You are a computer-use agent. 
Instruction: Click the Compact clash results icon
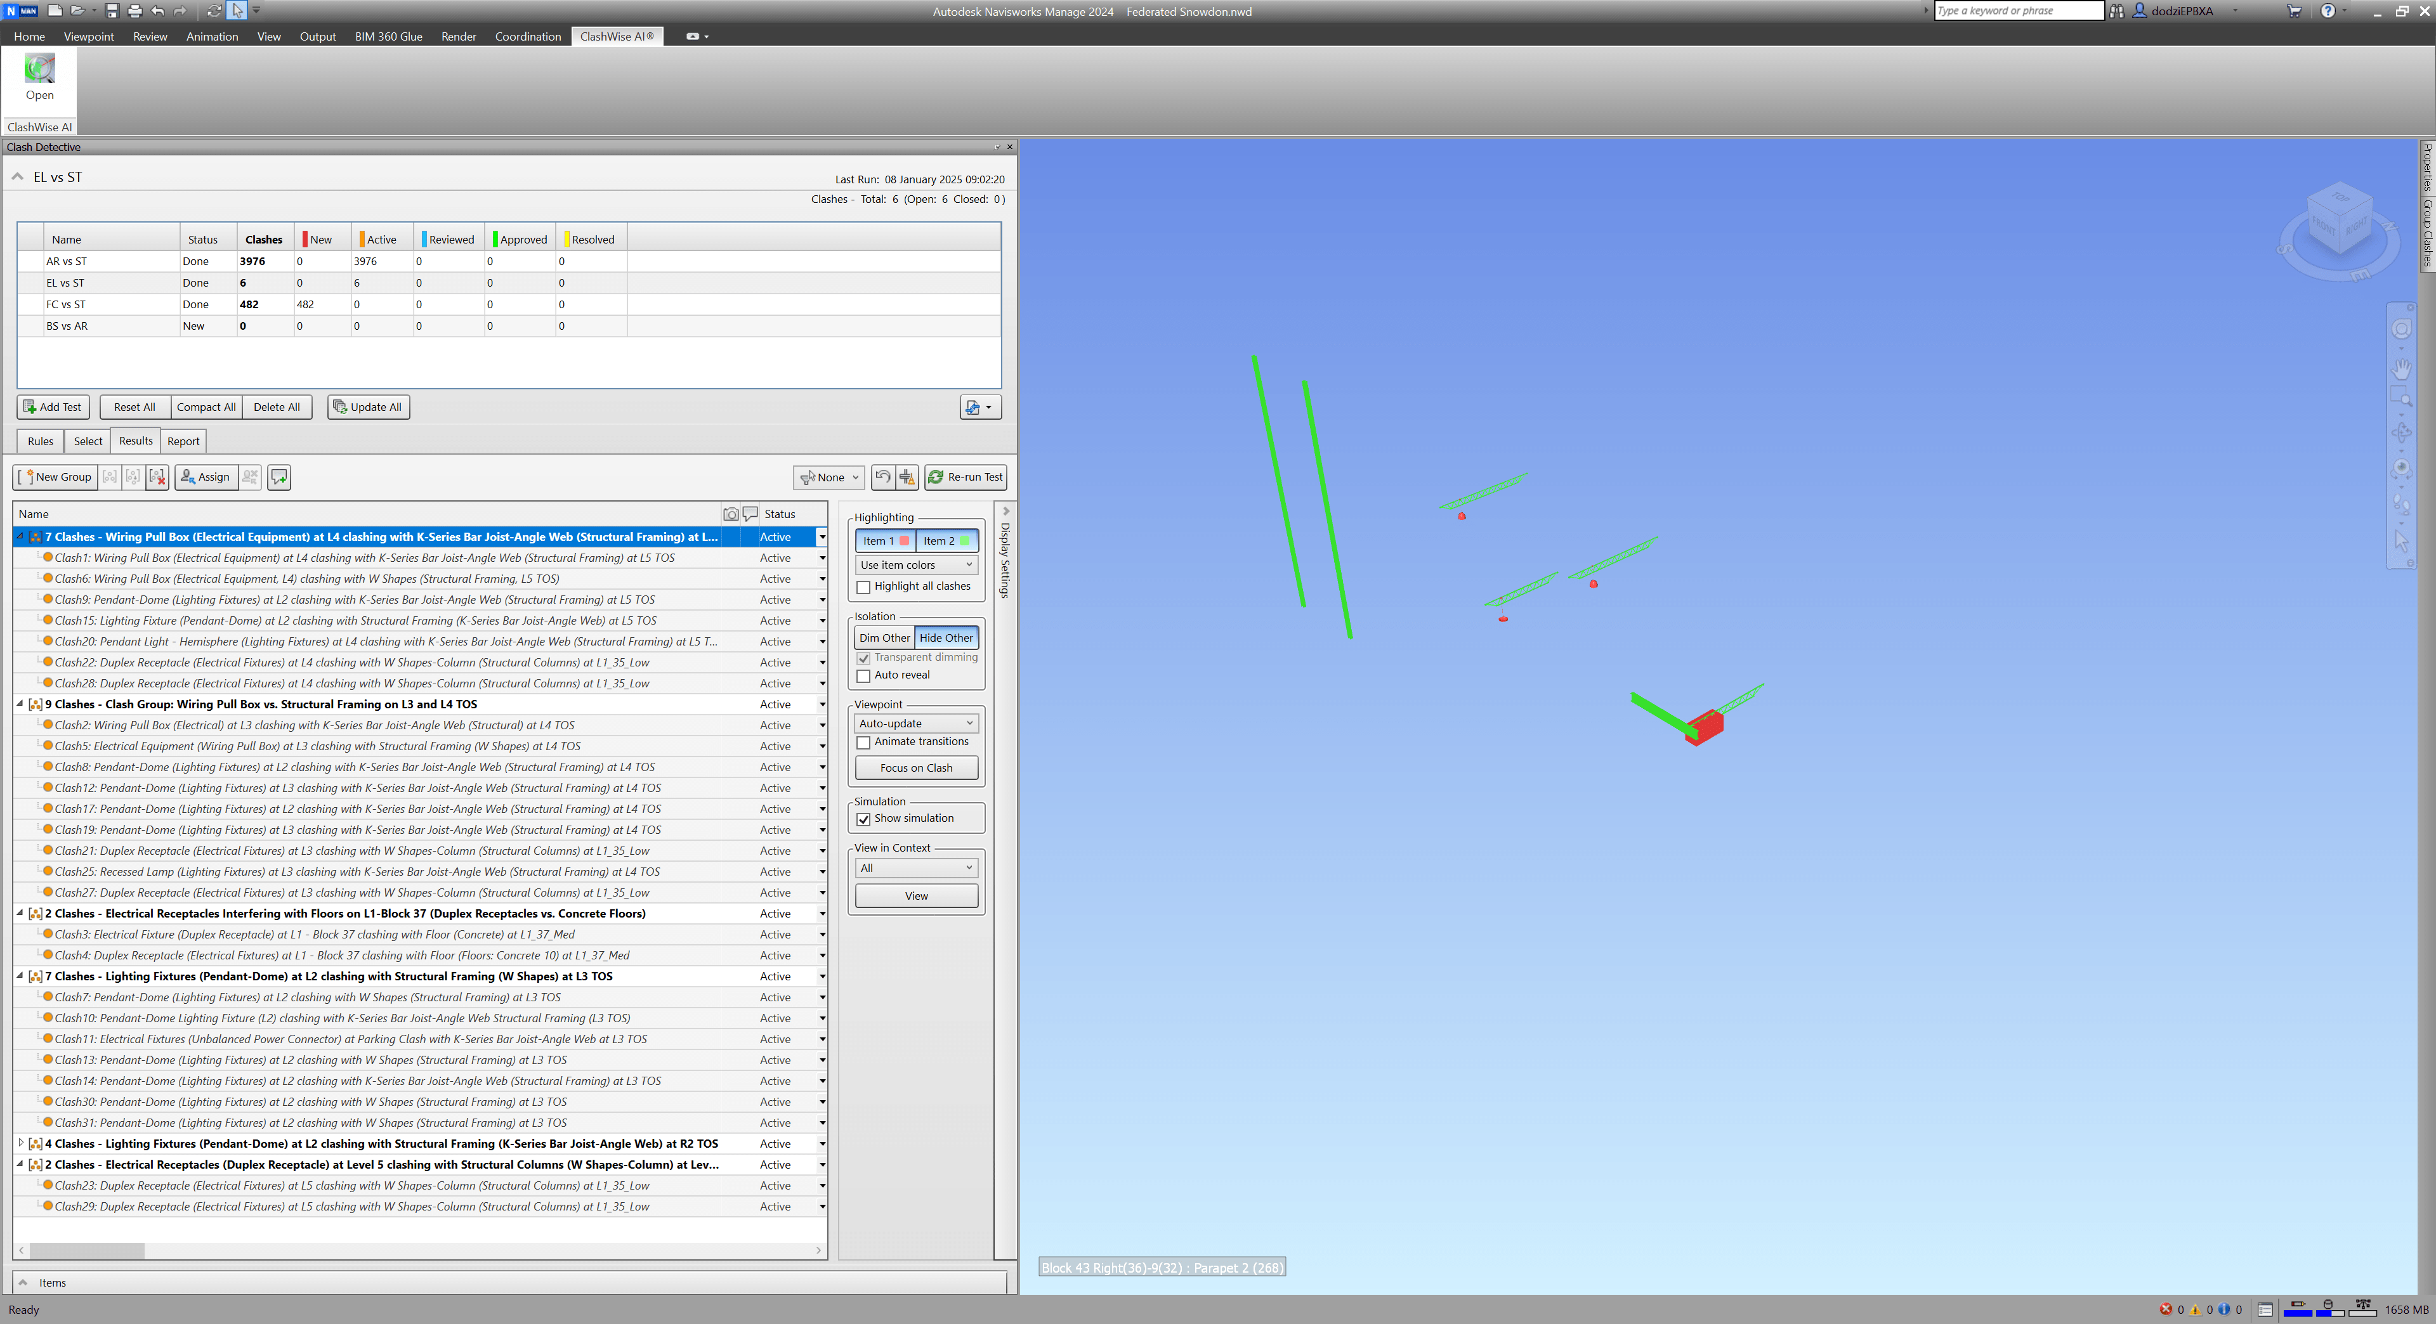(x=908, y=477)
